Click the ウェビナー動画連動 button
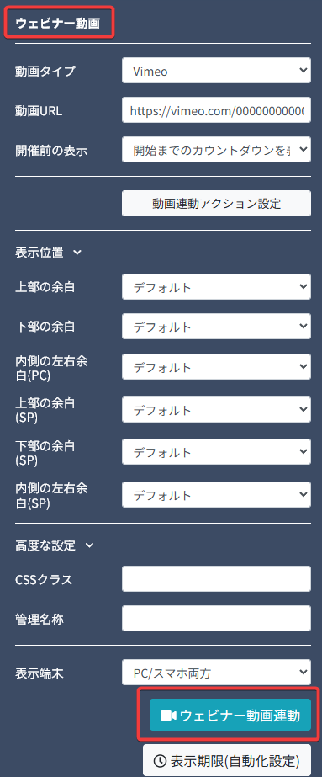Screen dimensions: 322x777 tap(230, 715)
